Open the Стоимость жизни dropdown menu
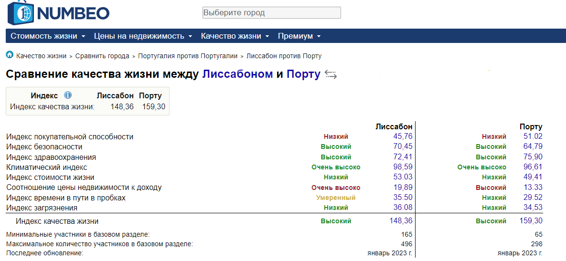The height and width of the screenshot is (261, 566). pos(48,36)
